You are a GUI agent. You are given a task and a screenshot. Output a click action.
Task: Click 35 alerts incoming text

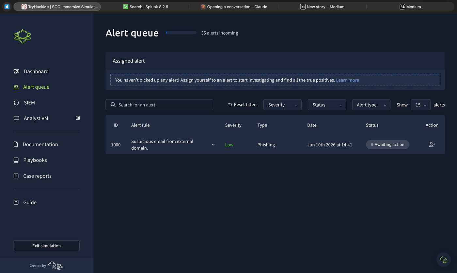(220, 33)
